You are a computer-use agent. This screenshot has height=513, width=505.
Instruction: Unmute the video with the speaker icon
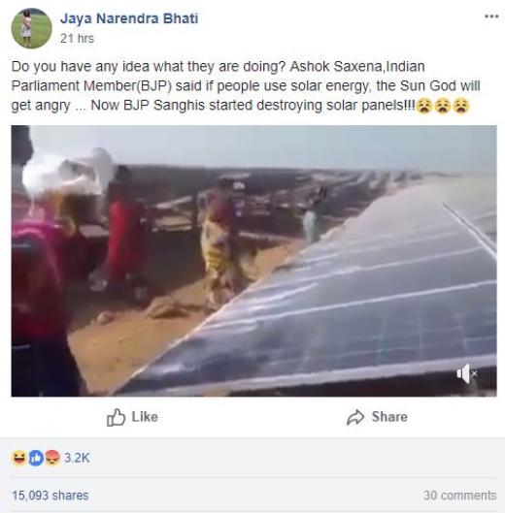(467, 373)
